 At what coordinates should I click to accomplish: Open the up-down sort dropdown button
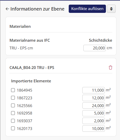(x=111, y=9)
